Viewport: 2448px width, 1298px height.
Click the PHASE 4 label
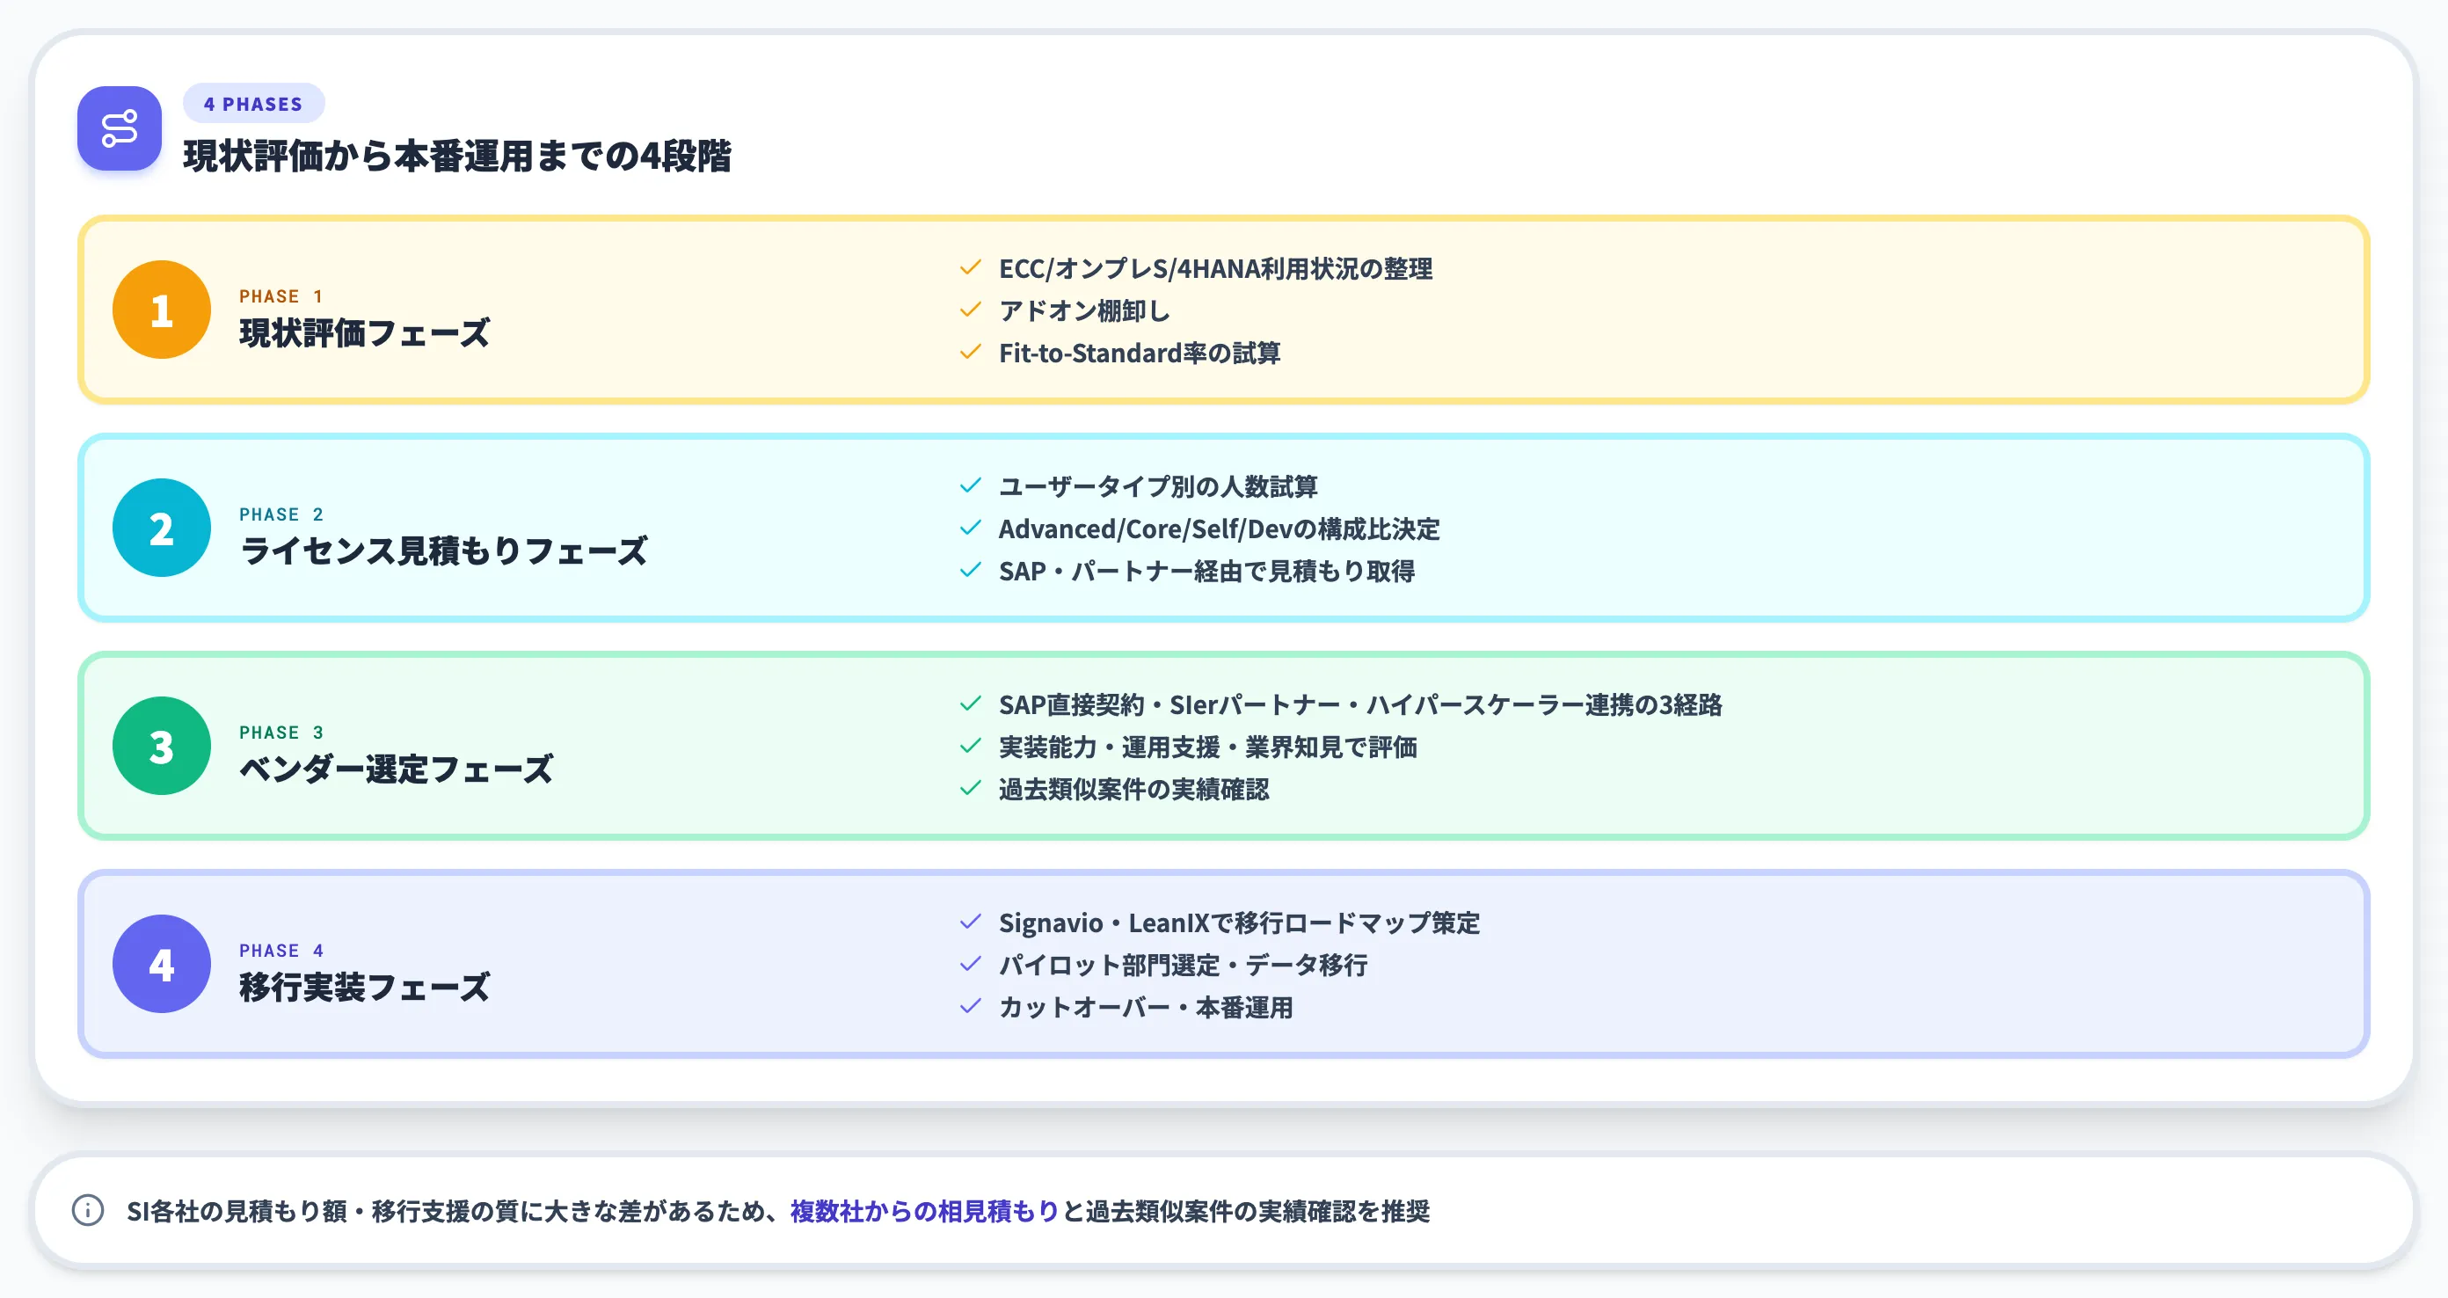pos(281,951)
